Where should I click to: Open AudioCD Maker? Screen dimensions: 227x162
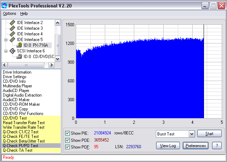pos(16,100)
